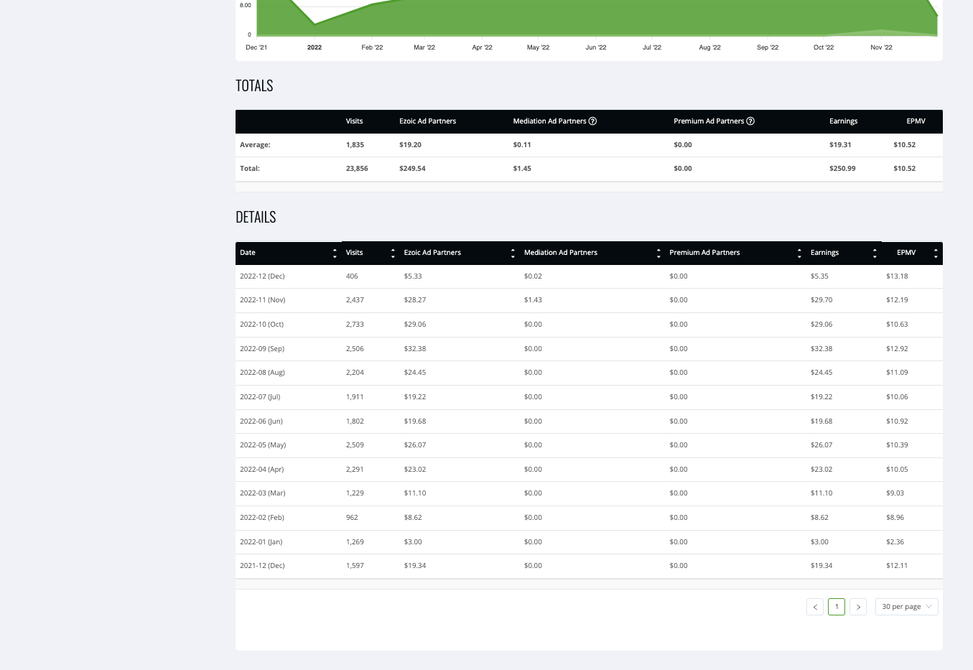Screen dimensions: 973x670
Task: Click January EPMV value $2.36
Action: pos(895,542)
